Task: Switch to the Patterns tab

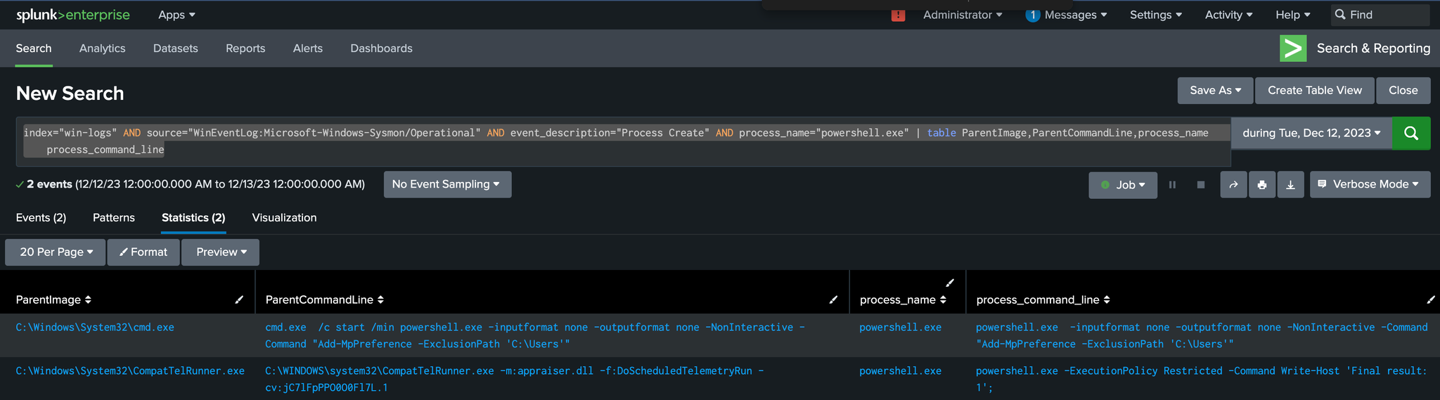Action: (x=114, y=218)
